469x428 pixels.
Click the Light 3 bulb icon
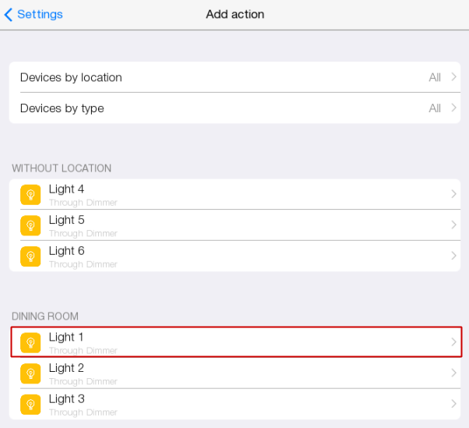tap(30, 404)
